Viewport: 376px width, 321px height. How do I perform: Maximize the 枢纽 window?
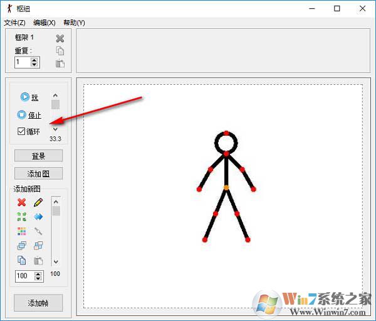point(337,9)
